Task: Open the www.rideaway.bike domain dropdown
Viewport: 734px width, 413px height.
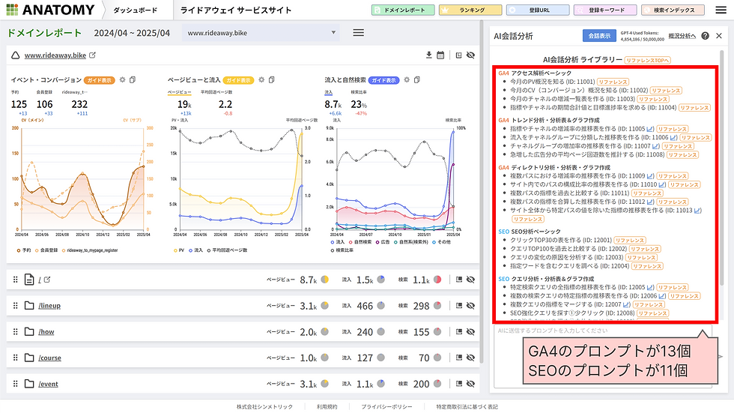Action: click(x=261, y=33)
